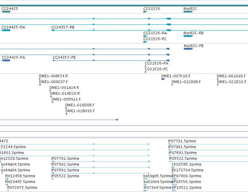
Task: Select the RH12458.5prime label
Action: 20,176
